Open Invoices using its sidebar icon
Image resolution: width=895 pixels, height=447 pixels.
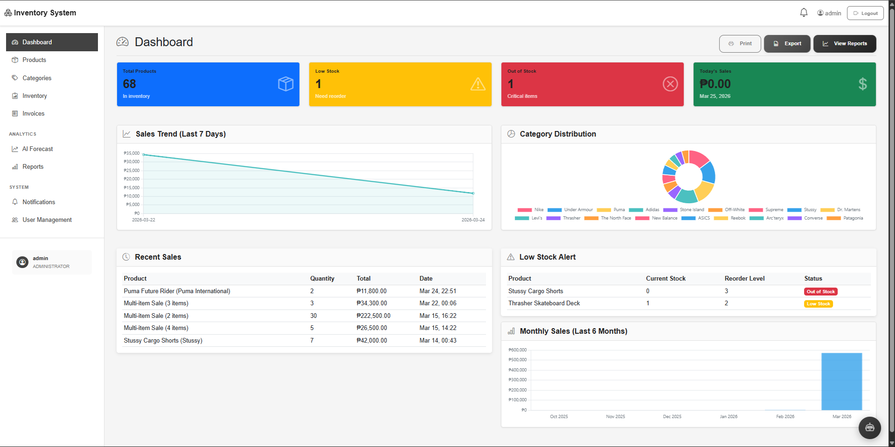click(x=15, y=113)
